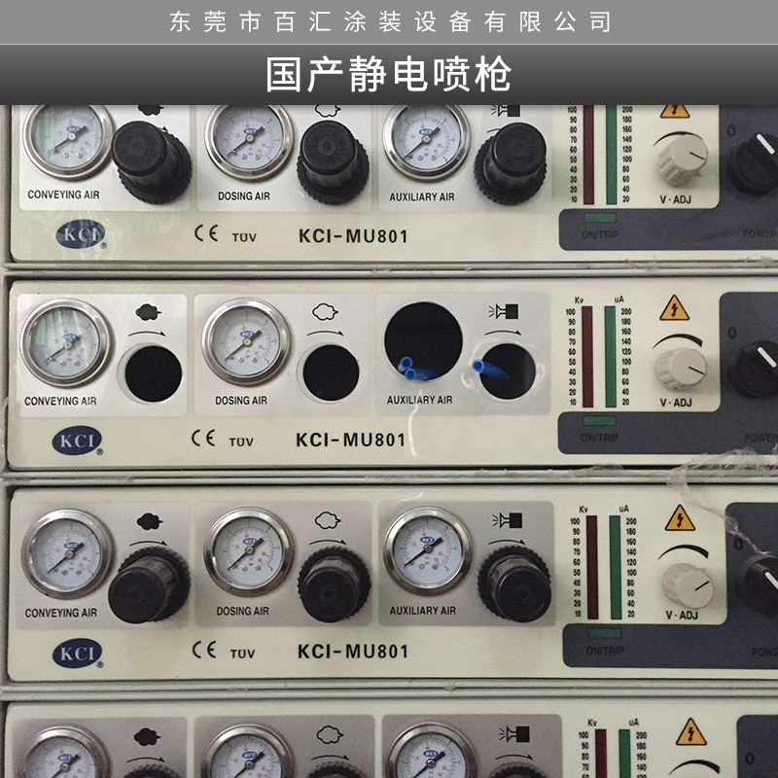Click the KCI-MU801 model text on third unit
The image size is (778, 778).
[353, 652]
